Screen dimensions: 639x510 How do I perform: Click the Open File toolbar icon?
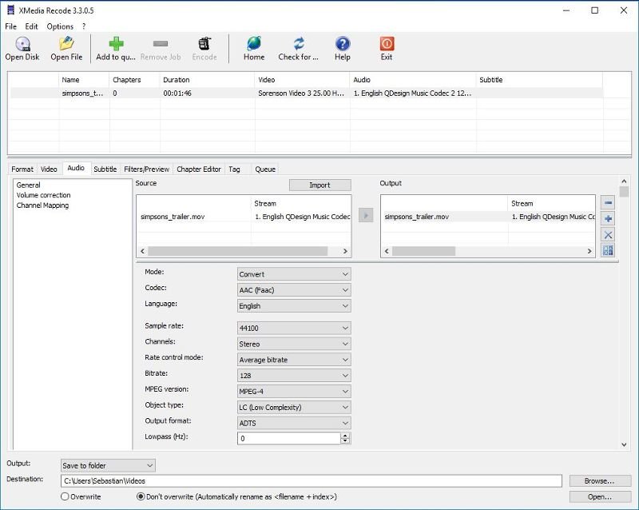(x=66, y=48)
